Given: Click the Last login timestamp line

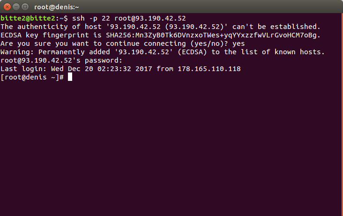Looking at the screenshot, I should pyautogui.click(x=120, y=69).
